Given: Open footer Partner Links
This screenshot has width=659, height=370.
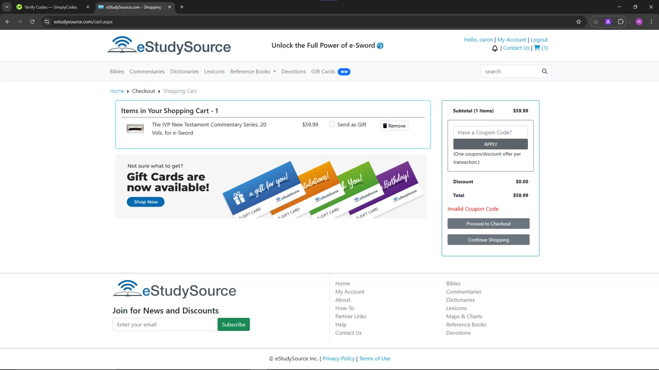Looking at the screenshot, I should pyautogui.click(x=351, y=317).
